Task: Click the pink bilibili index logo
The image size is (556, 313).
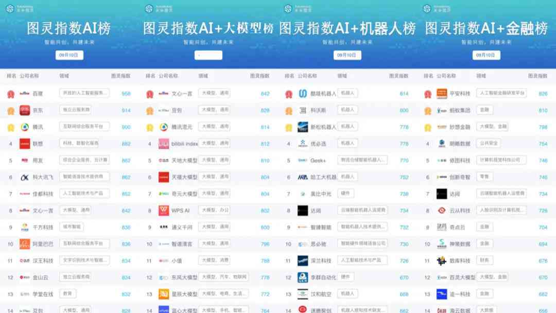Action: (x=164, y=144)
